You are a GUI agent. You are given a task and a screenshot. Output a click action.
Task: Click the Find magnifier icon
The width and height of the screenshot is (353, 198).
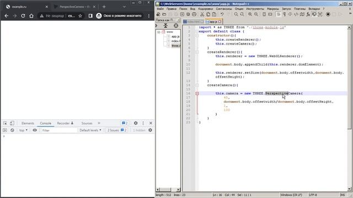(236, 14)
